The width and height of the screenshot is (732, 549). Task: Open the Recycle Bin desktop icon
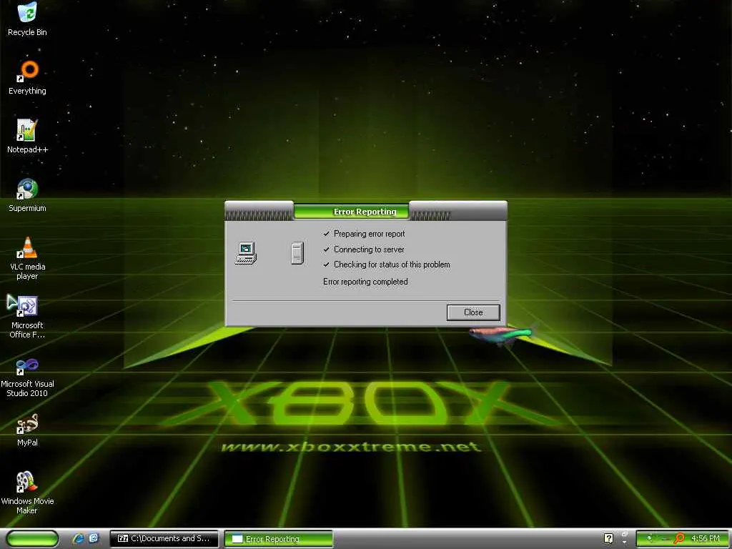tap(28, 19)
